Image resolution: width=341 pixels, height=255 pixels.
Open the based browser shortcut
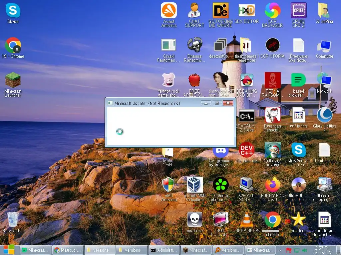click(299, 85)
